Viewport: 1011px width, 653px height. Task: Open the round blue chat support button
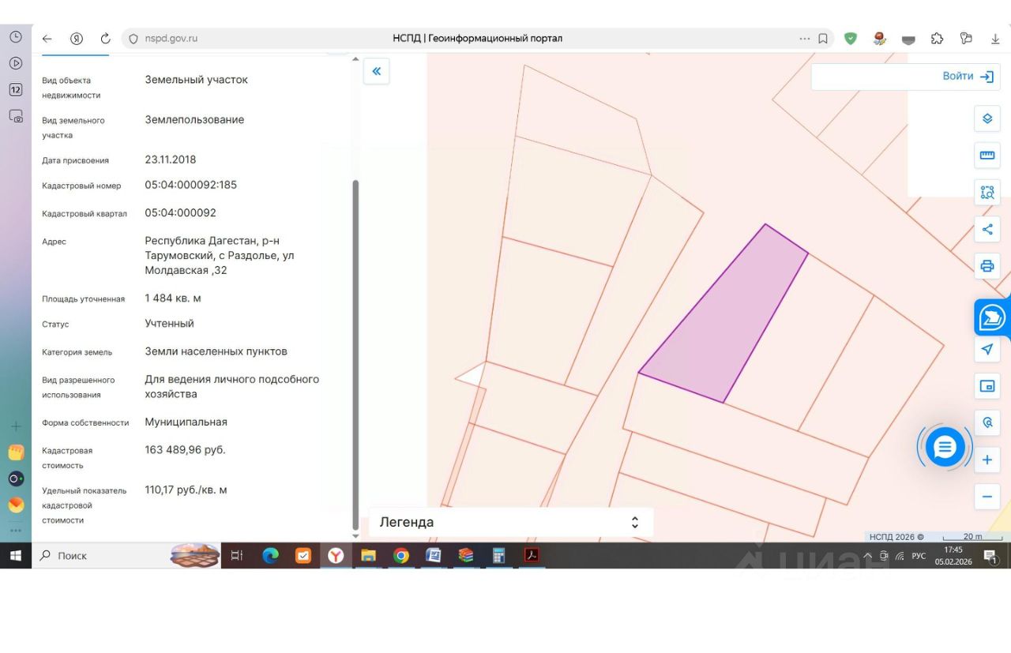point(945,447)
